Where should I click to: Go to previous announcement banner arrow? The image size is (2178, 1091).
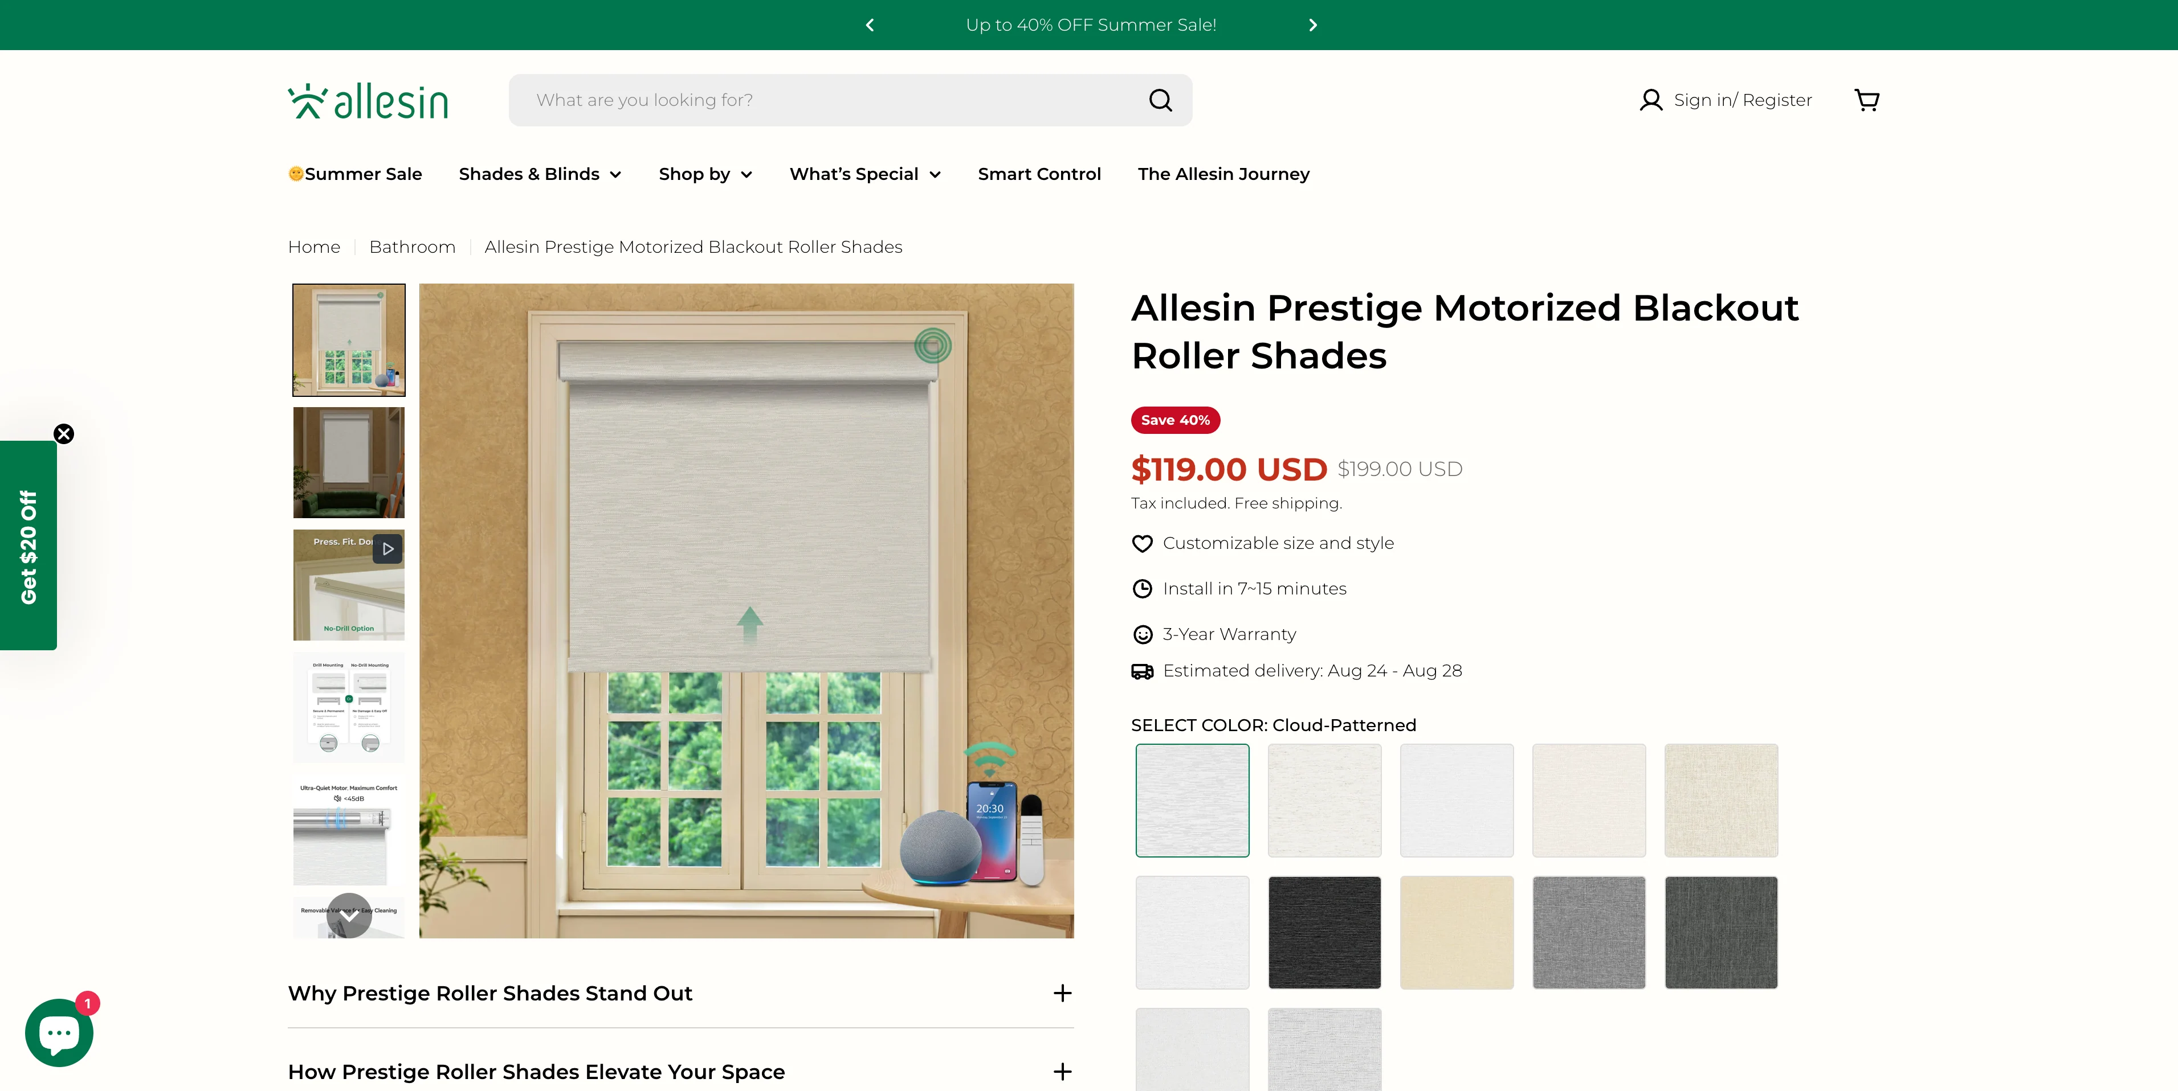(x=869, y=26)
